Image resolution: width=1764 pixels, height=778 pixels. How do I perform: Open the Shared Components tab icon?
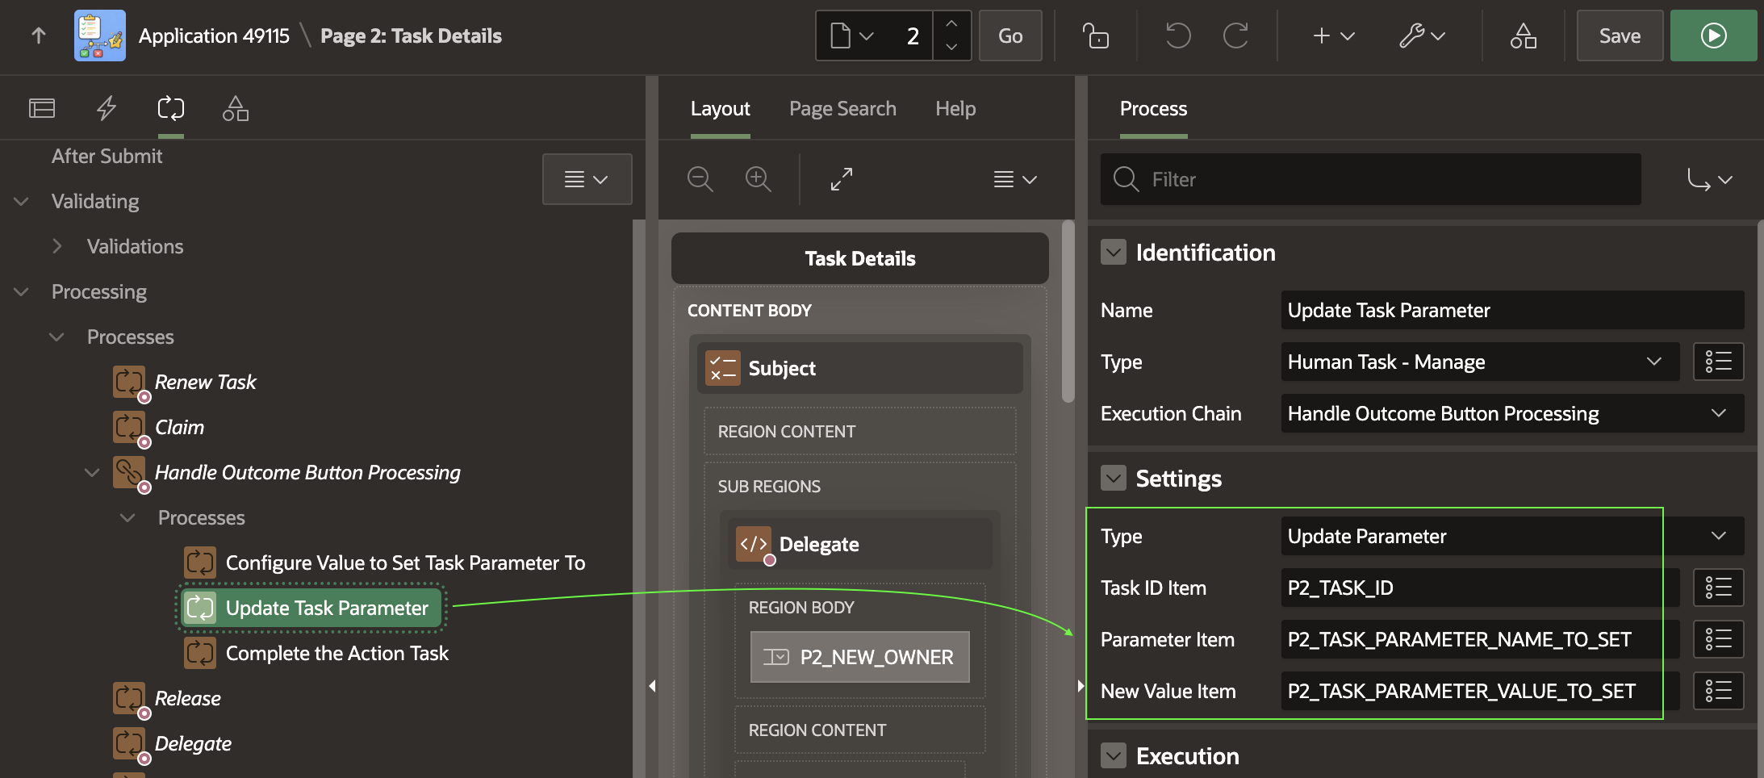point(236,108)
